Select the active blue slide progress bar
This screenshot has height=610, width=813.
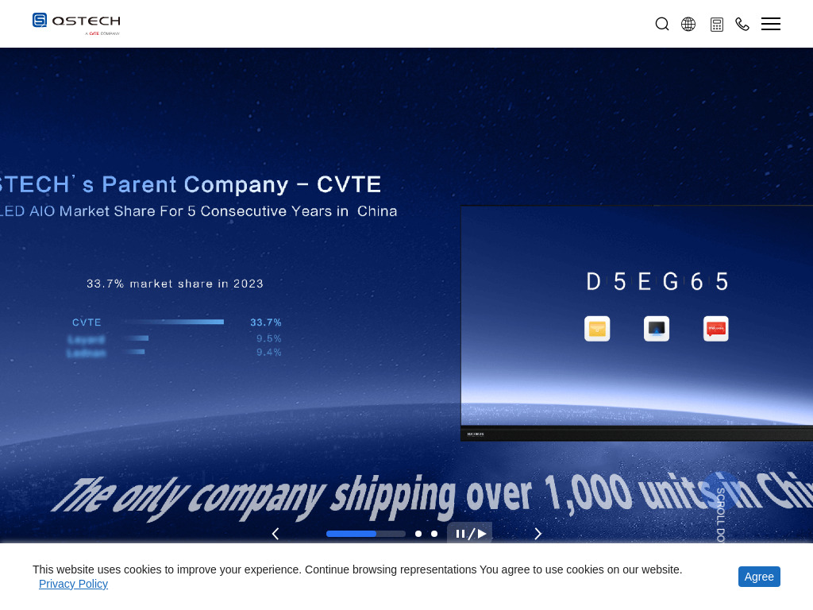(365, 534)
